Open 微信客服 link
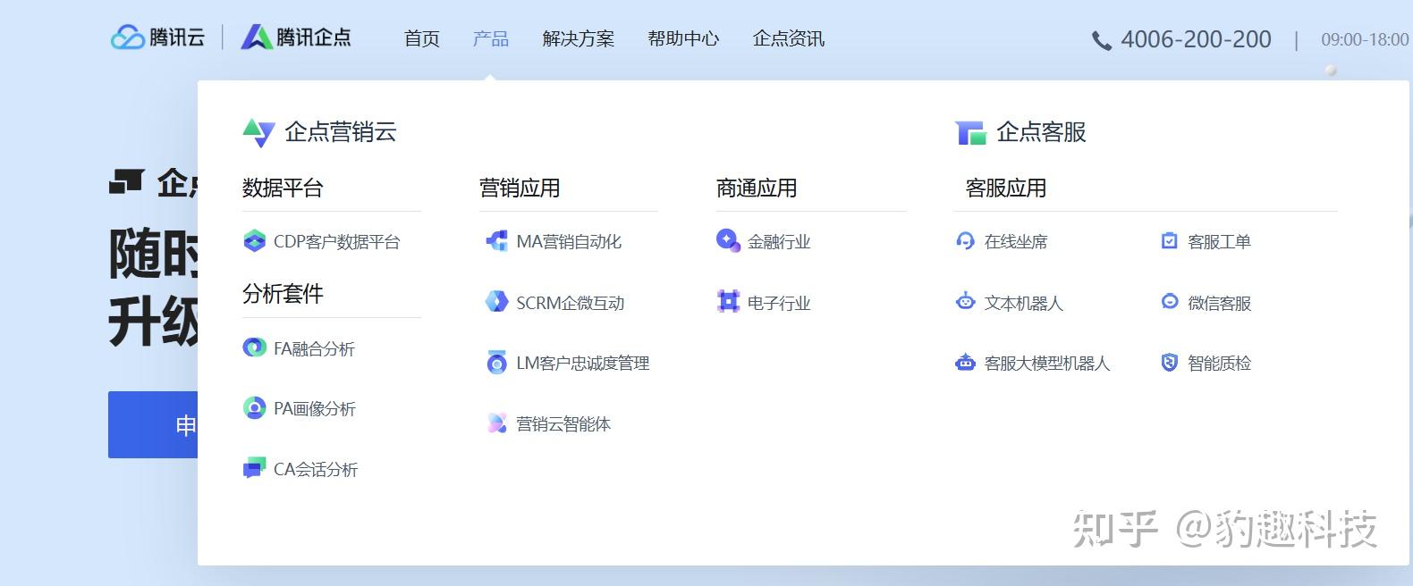1413x586 pixels. coord(1220,304)
